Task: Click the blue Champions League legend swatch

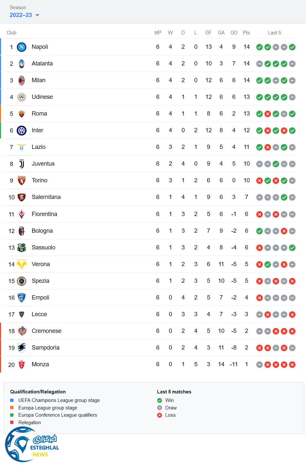Action: (x=12, y=400)
